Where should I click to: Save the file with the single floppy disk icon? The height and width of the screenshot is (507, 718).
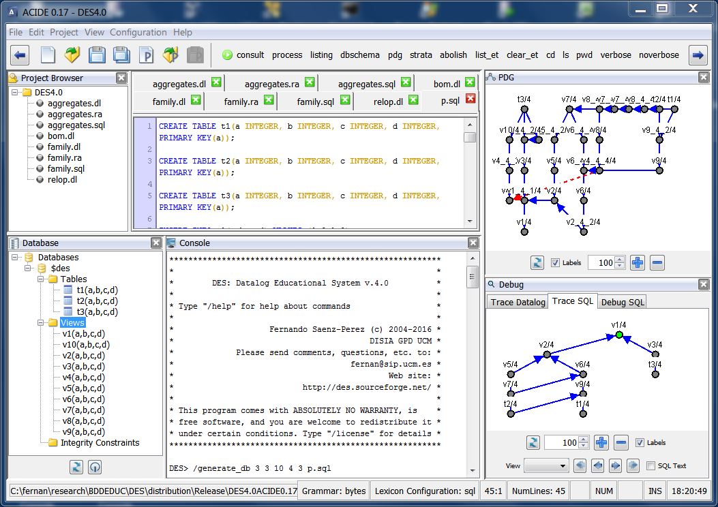[97, 55]
